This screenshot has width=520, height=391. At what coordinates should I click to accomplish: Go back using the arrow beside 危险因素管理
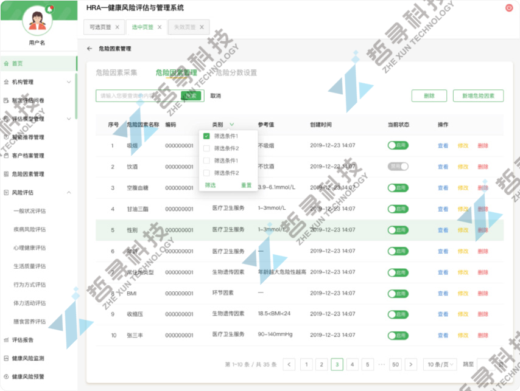coord(90,49)
